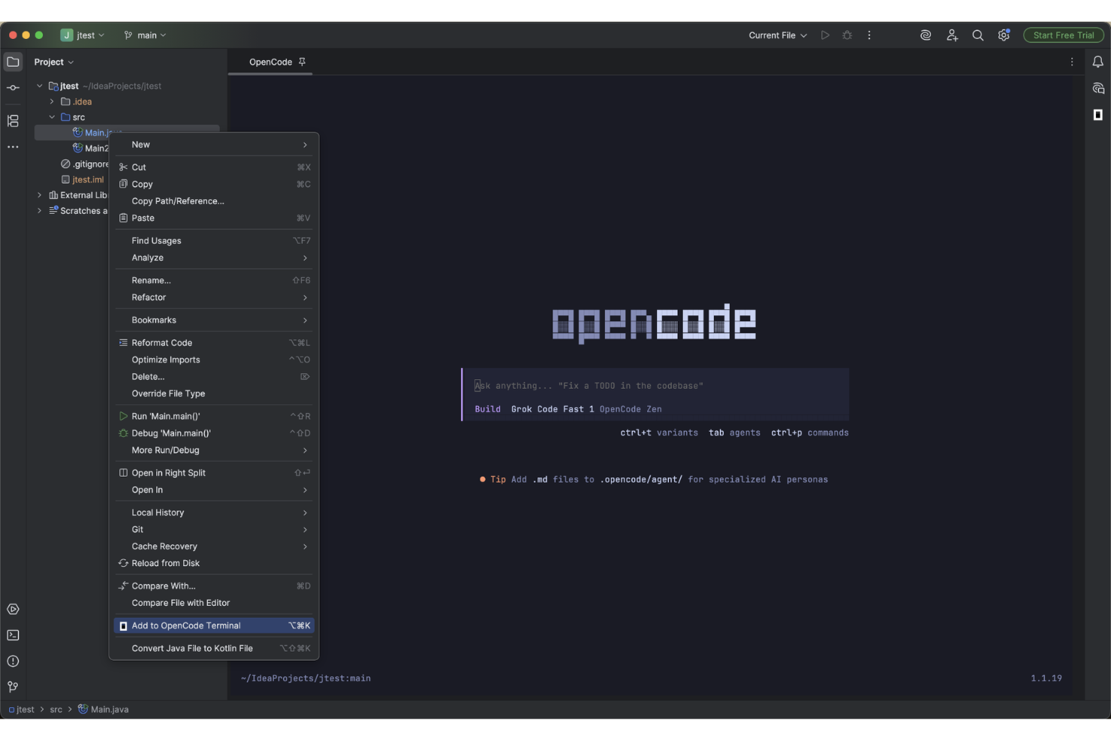Open the Project view dropdown header

[x=53, y=62]
